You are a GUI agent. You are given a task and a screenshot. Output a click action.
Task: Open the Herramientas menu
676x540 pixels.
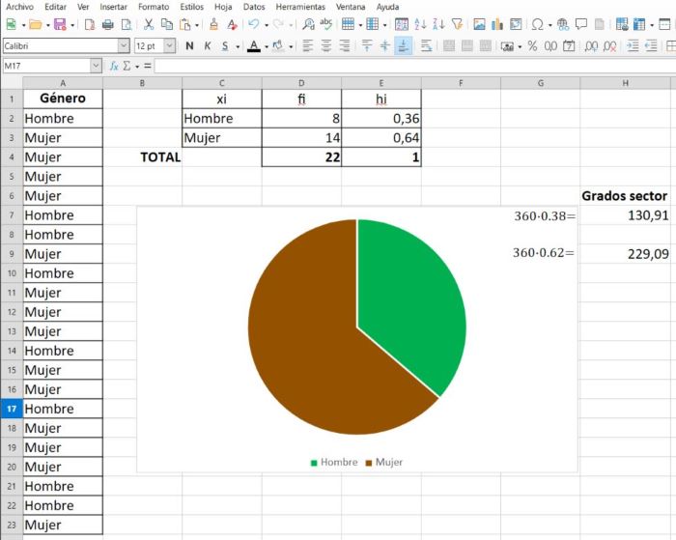[x=300, y=7]
